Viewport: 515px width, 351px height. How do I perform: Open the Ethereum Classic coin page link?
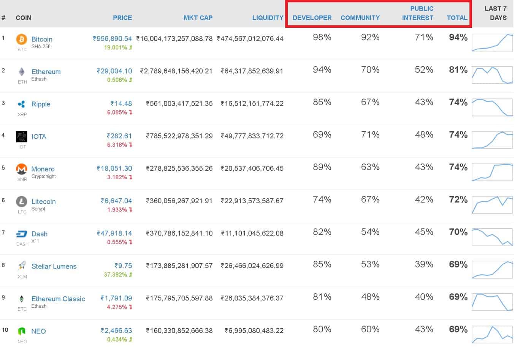(58, 299)
